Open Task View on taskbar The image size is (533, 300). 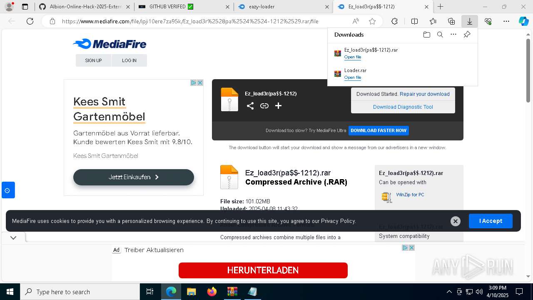(150, 292)
